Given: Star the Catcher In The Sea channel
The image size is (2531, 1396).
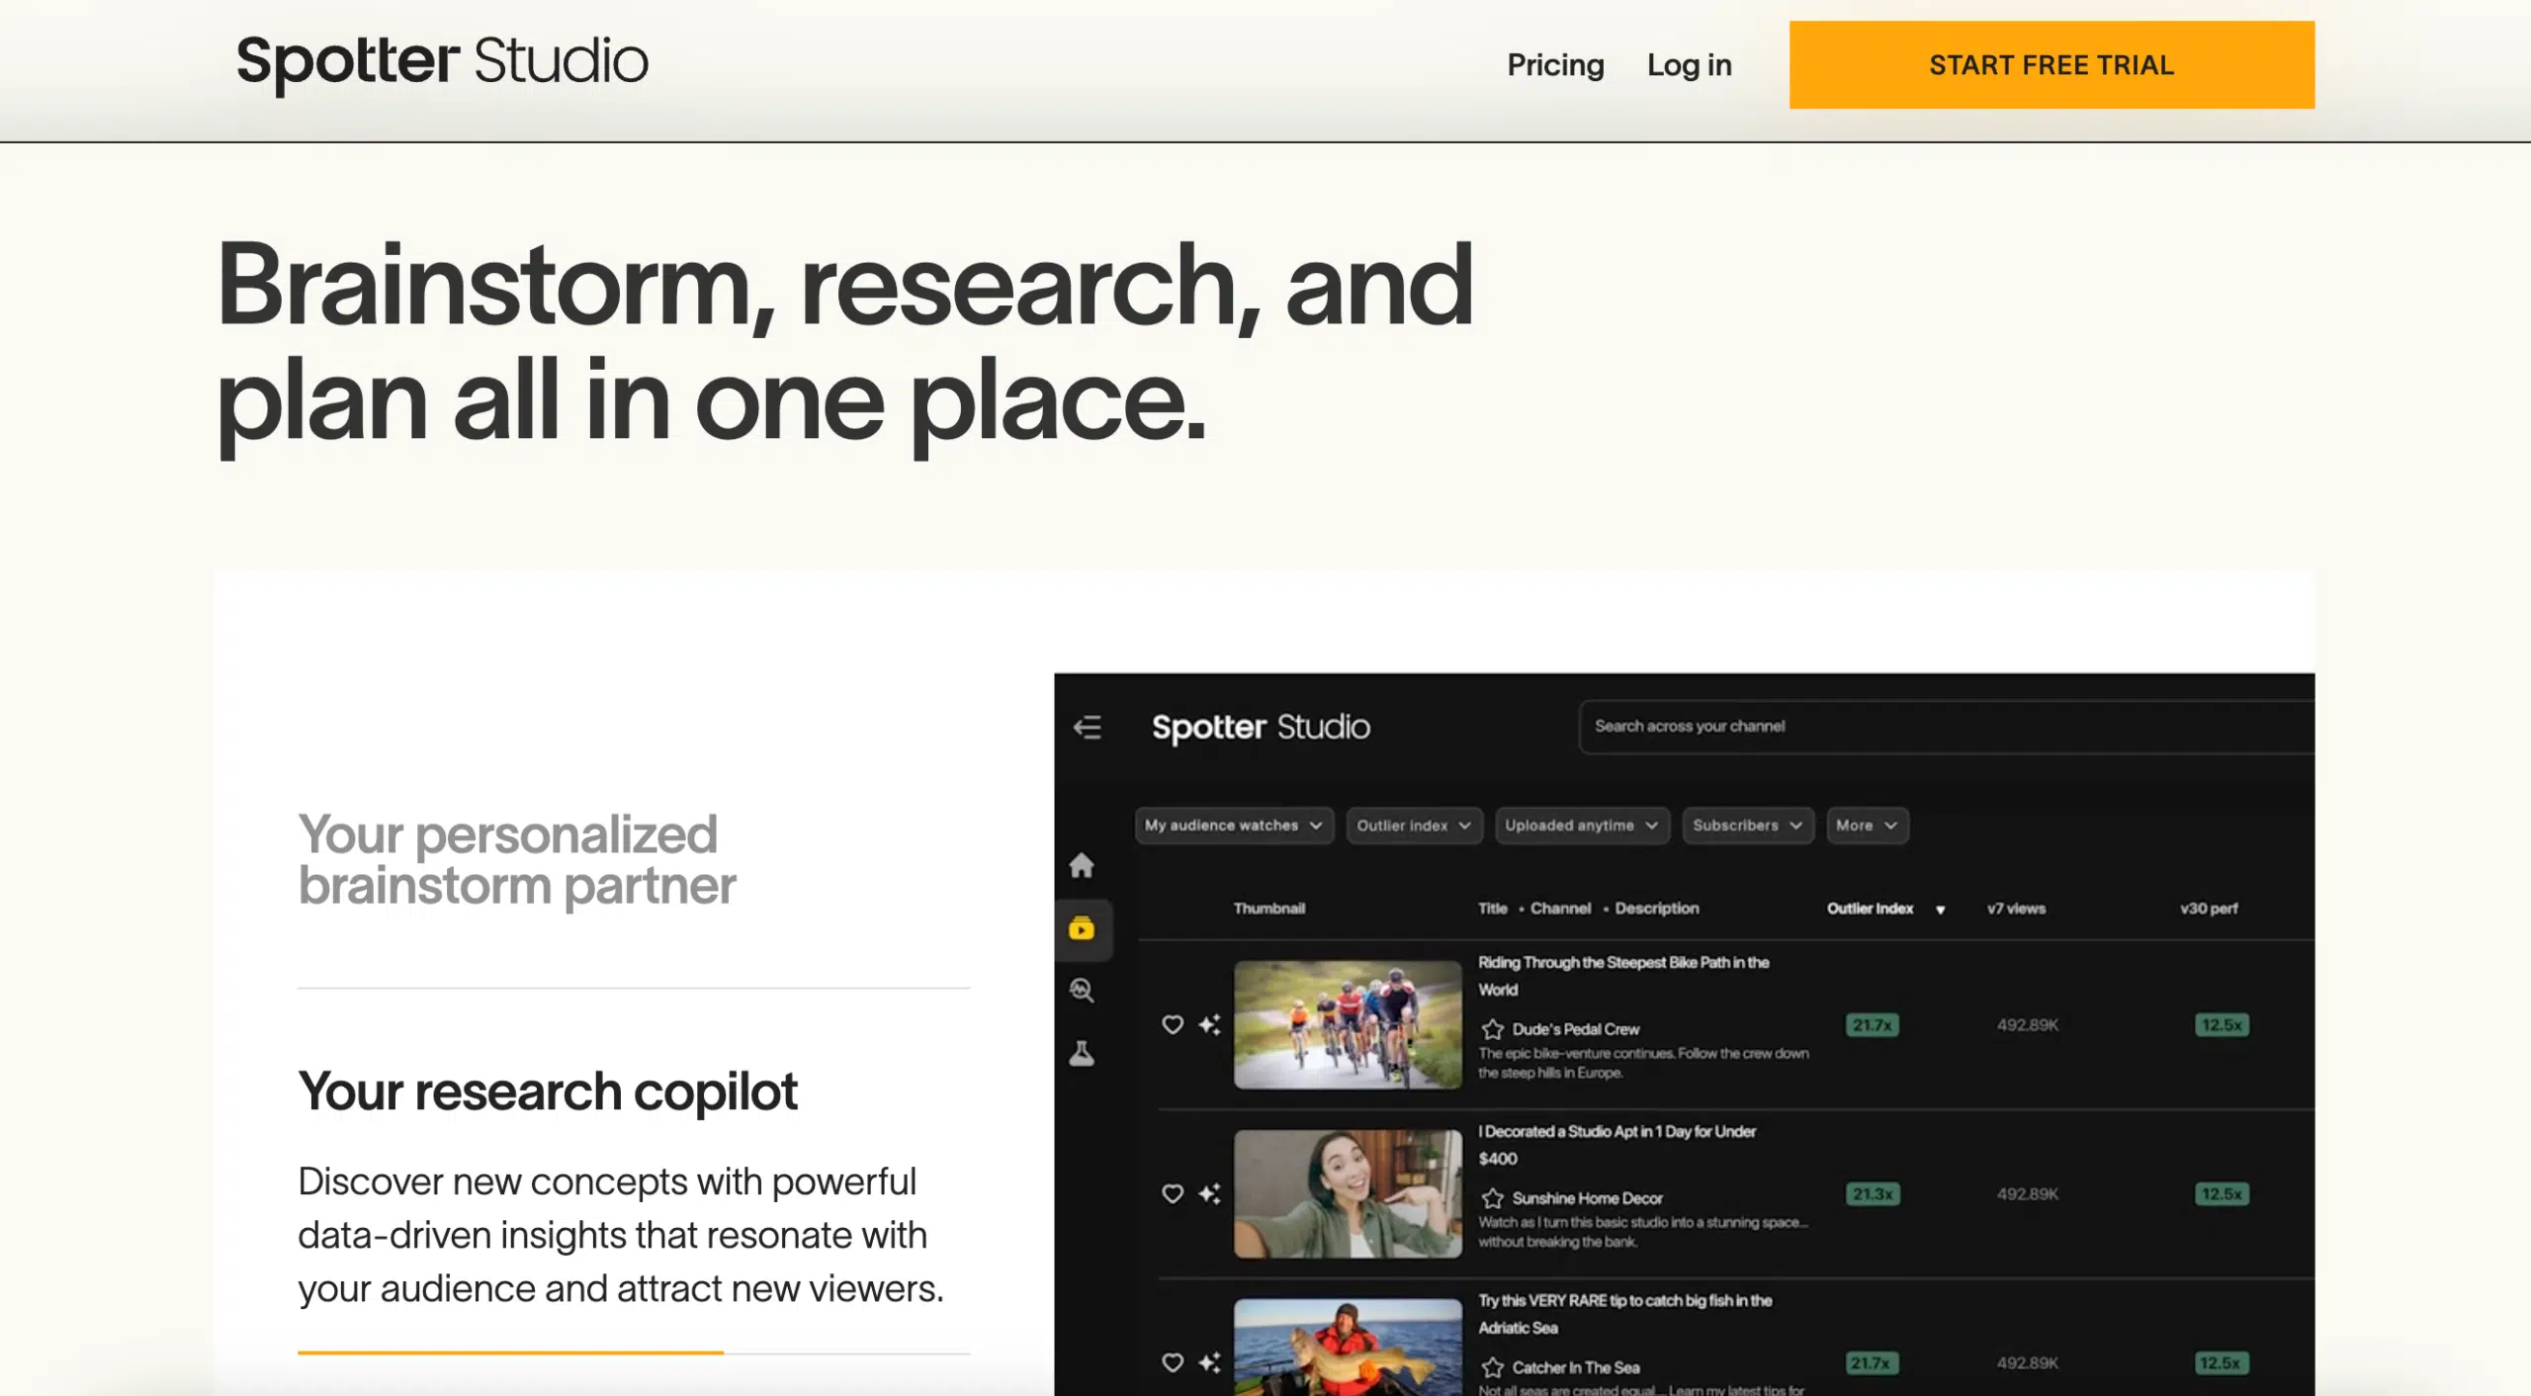Looking at the screenshot, I should [1492, 1367].
